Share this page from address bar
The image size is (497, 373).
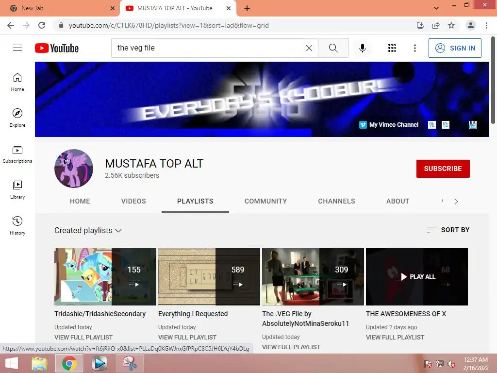(436, 25)
